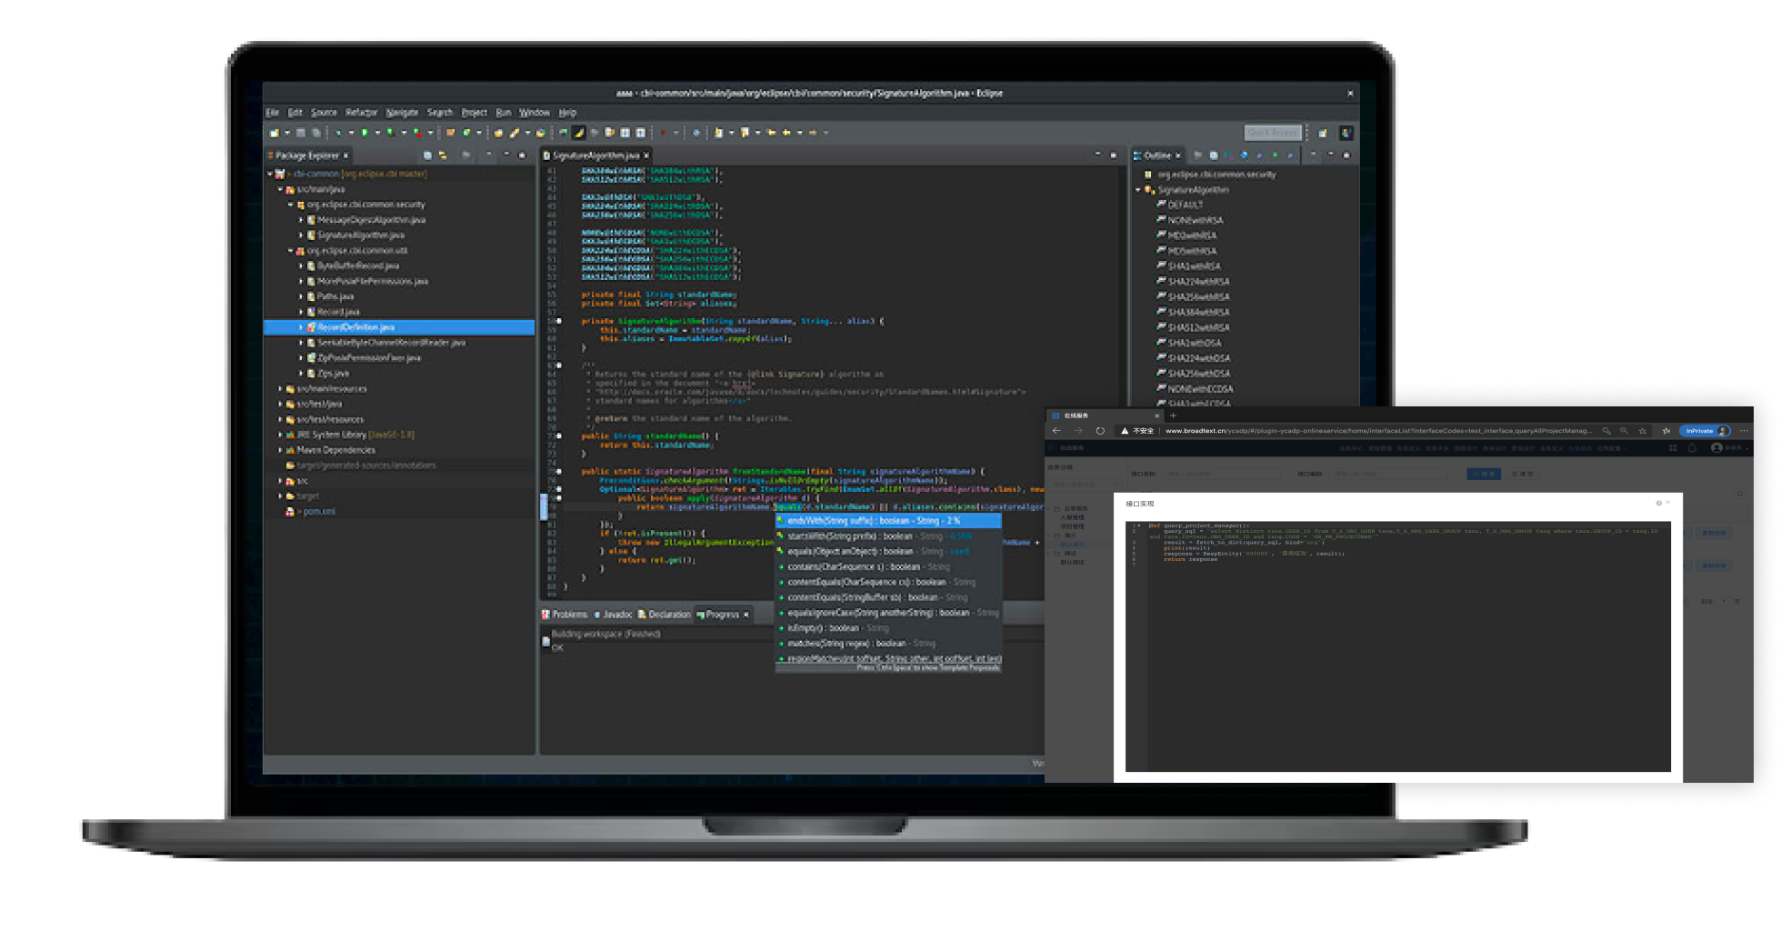The image size is (1781, 941).
Task: Click the Quick Access search field
Action: pos(1272,133)
